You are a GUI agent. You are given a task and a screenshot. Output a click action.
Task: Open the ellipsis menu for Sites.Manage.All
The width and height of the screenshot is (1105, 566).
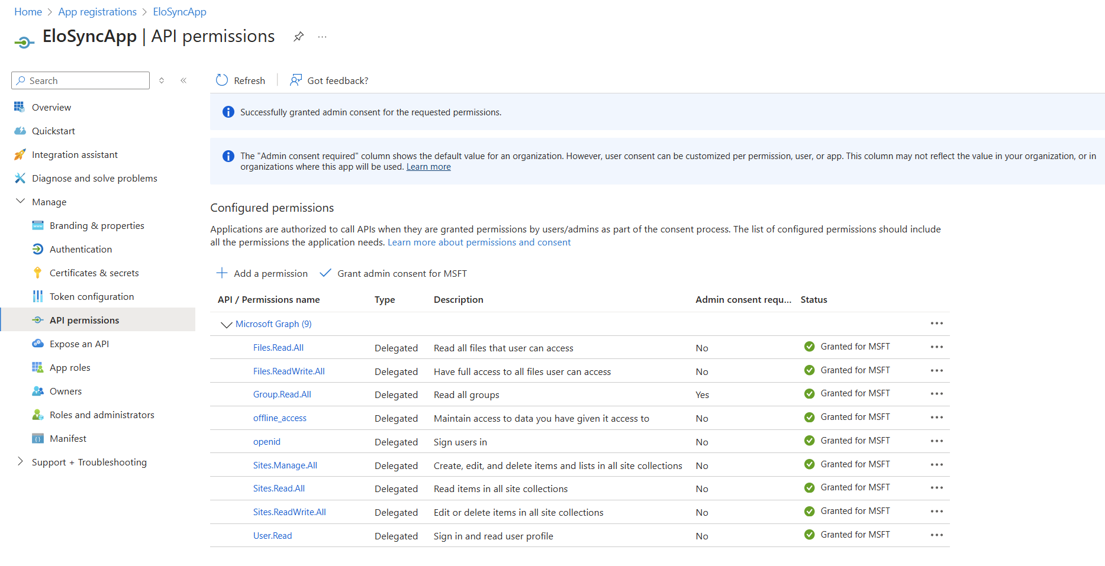point(936,464)
